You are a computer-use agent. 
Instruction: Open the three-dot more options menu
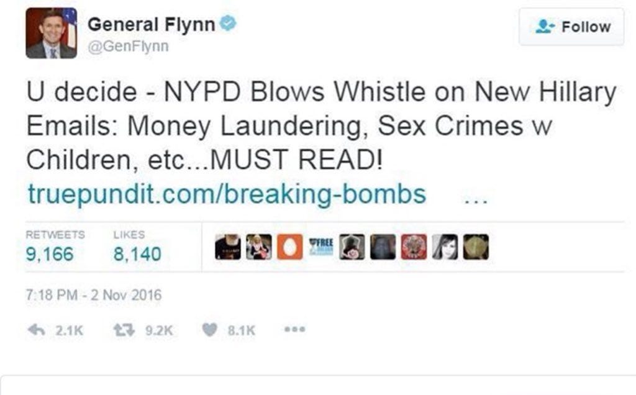point(295,330)
